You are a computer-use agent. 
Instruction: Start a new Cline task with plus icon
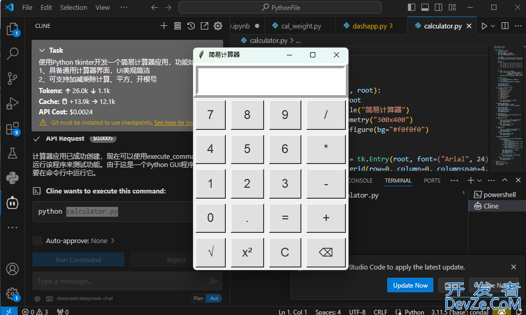[164, 26]
